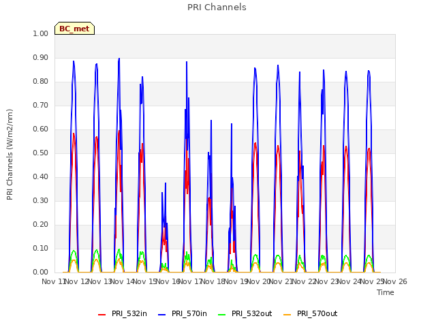Click the 0.90 y-axis tick label
Viewport: 436px width, 327px height.
tap(41, 57)
